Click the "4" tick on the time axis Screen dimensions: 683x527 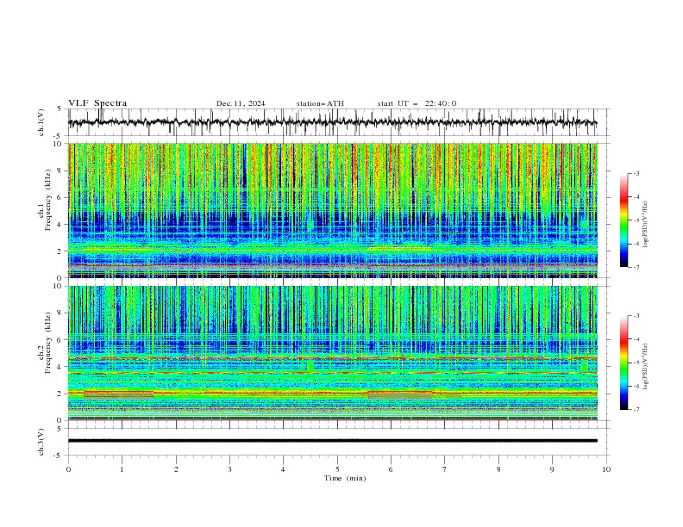[283, 469]
